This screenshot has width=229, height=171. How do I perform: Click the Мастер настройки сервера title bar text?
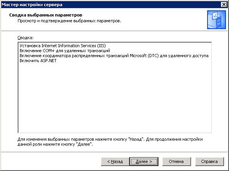pos(32,5)
